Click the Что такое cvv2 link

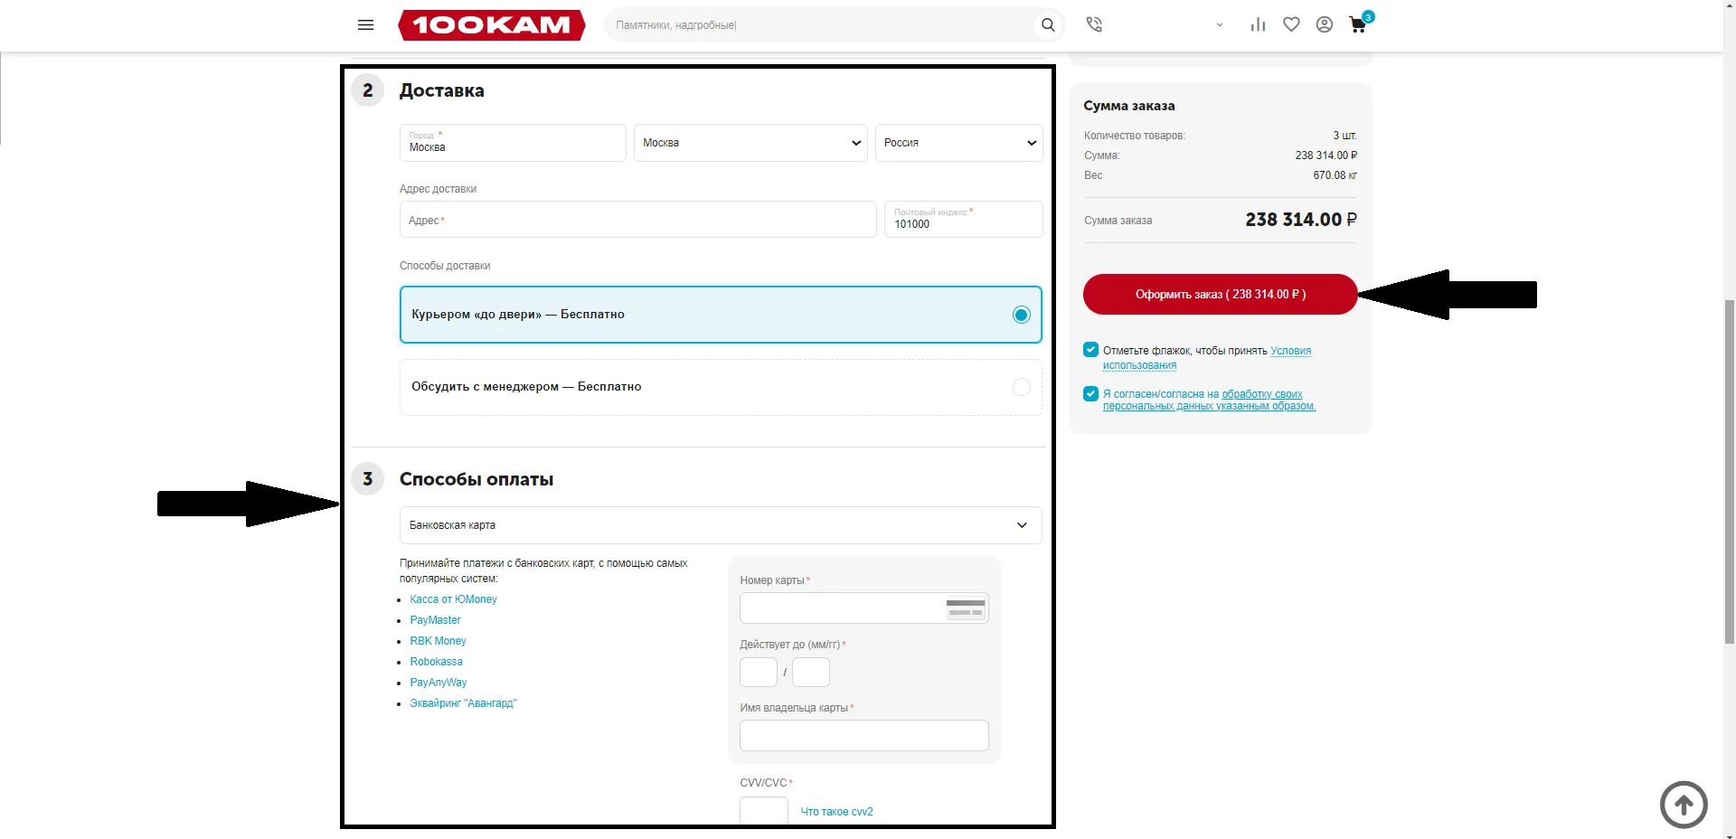coord(836,812)
